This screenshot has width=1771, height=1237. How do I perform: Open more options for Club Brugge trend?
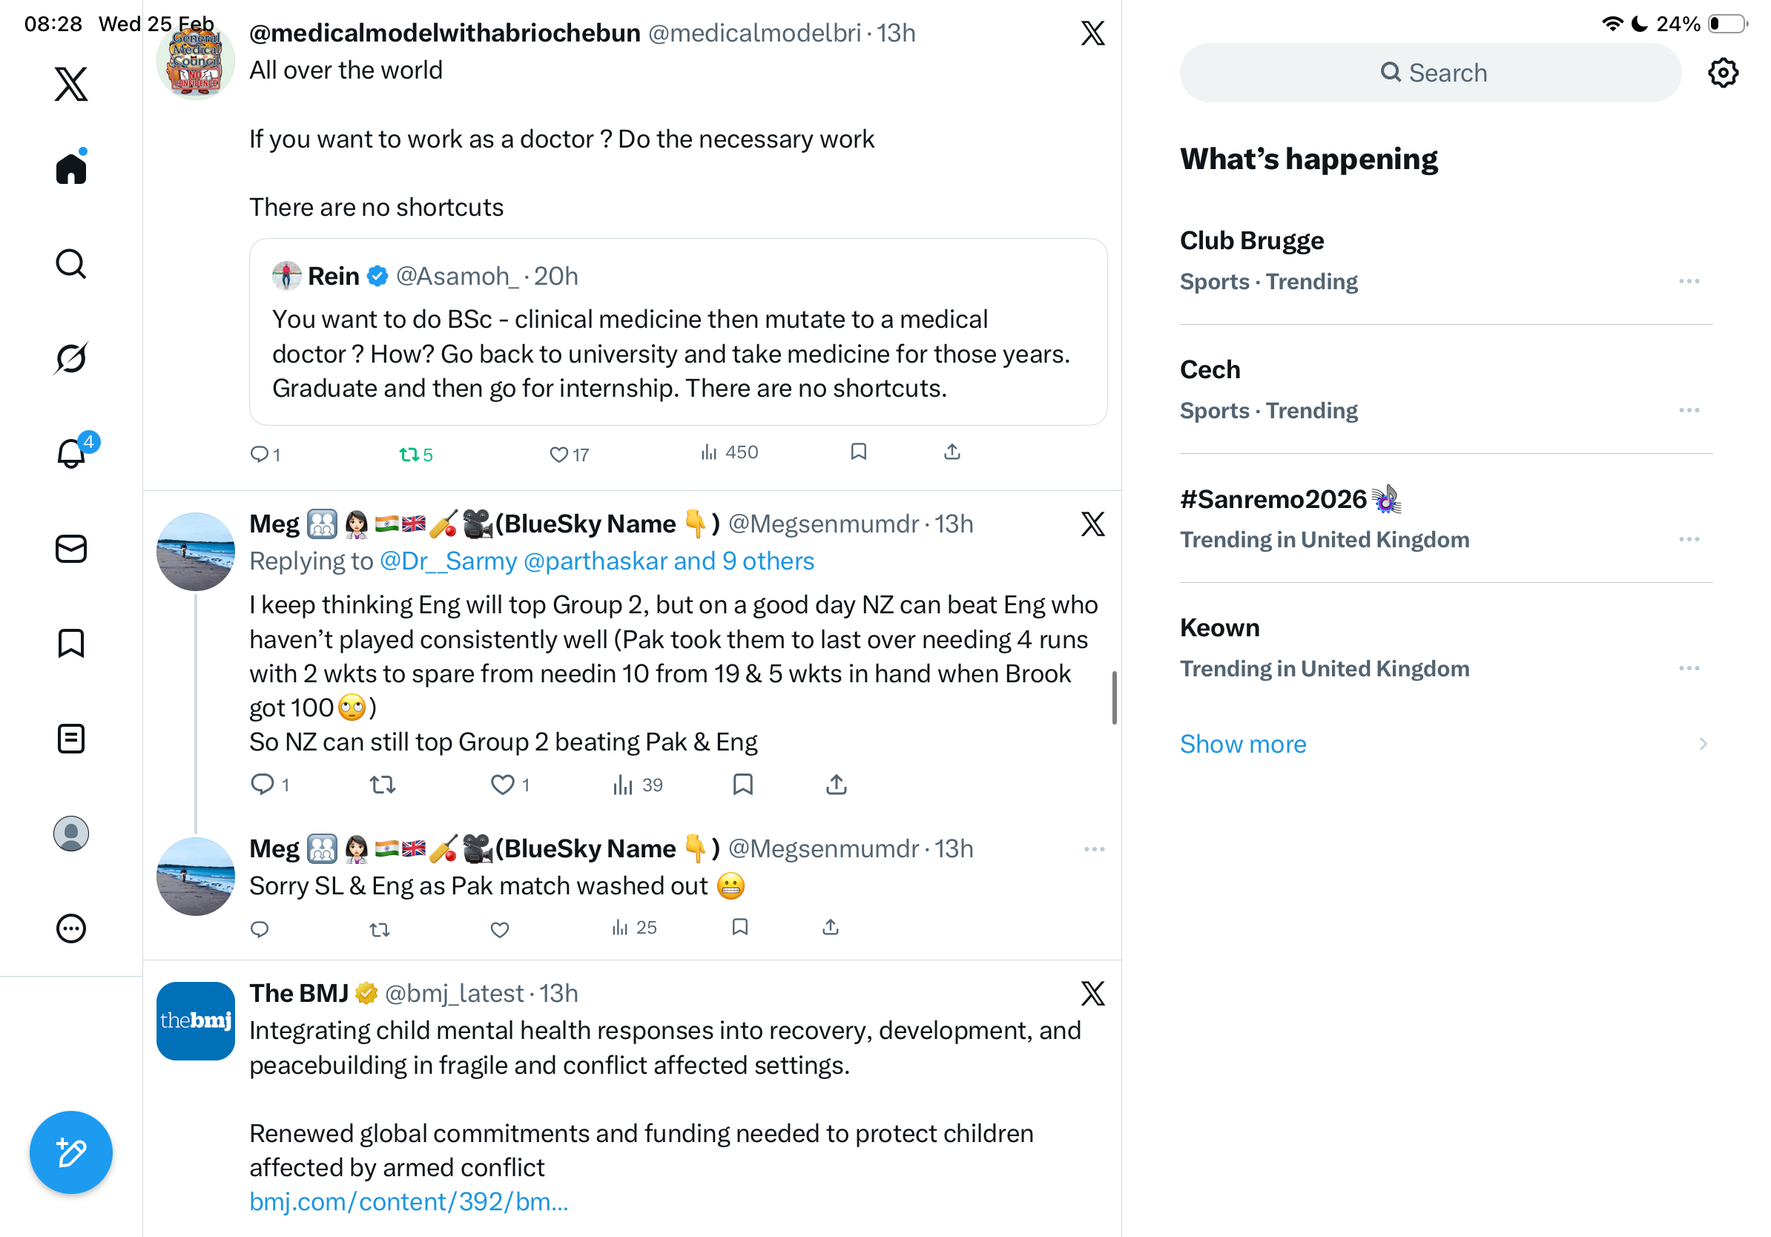1689,282
